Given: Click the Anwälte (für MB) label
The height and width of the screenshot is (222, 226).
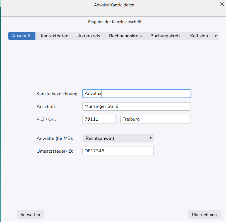Looking at the screenshot, I should 55,138.
